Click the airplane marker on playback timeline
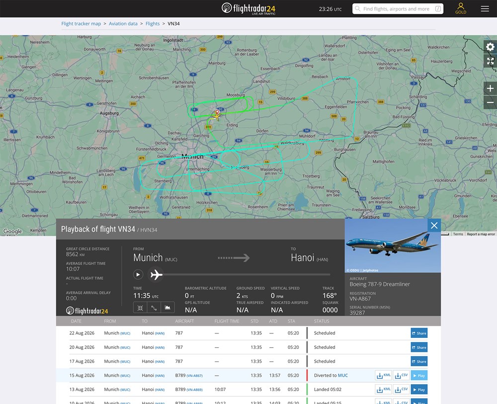 (156, 274)
